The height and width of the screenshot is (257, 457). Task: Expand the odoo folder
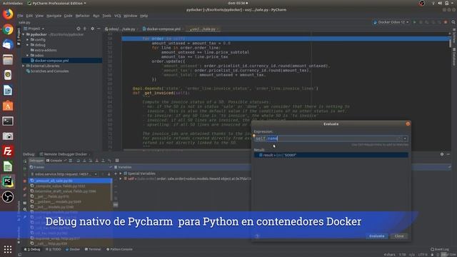(28, 56)
